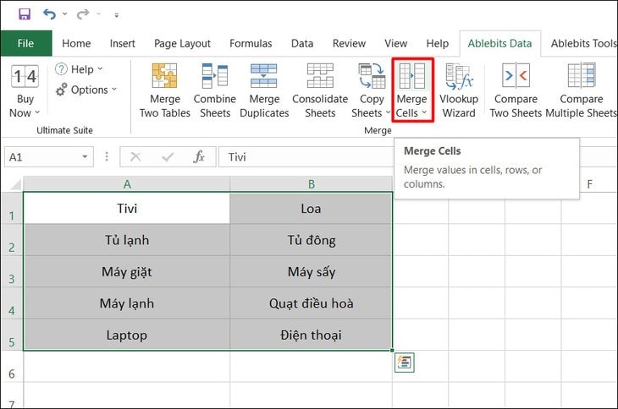618x409 pixels.
Task: Expand the Copy Sheets dropdown arrow
Action: 388,113
